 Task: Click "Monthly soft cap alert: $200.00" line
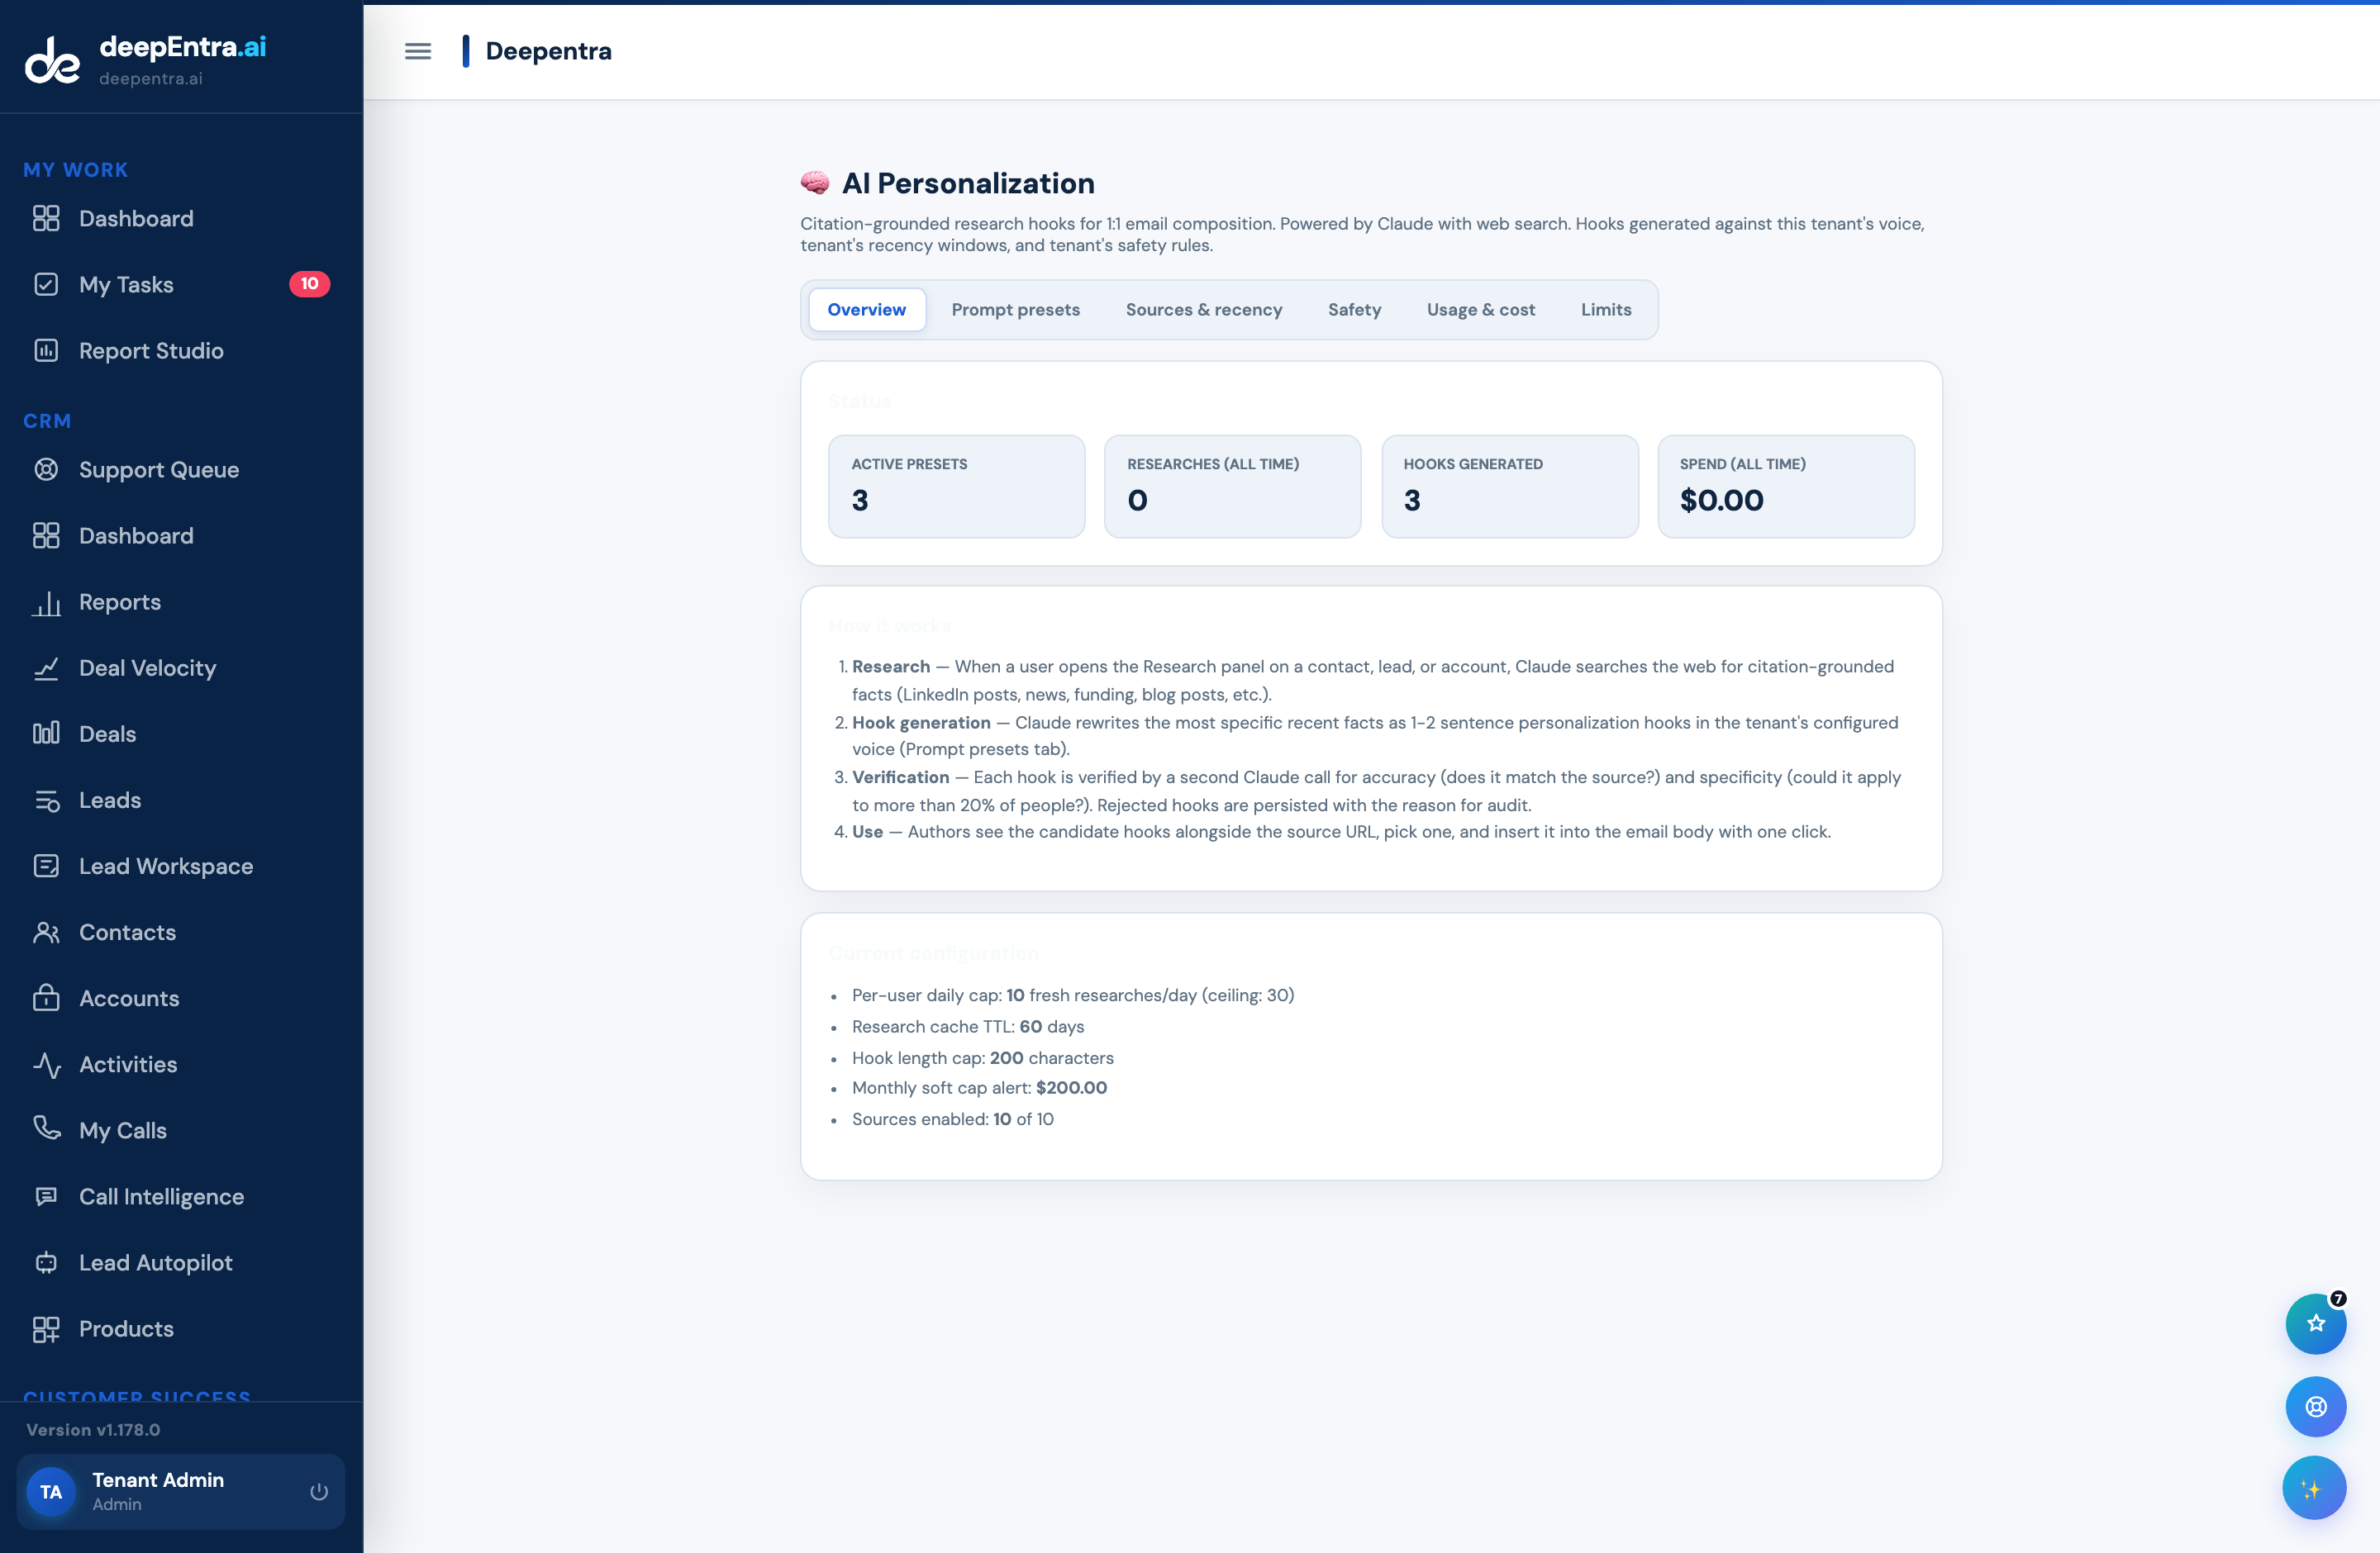(x=979, y=1087)
